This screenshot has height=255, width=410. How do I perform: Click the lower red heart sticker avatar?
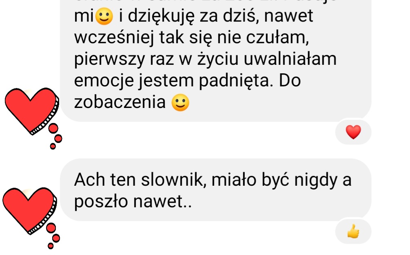click(29, 211)
